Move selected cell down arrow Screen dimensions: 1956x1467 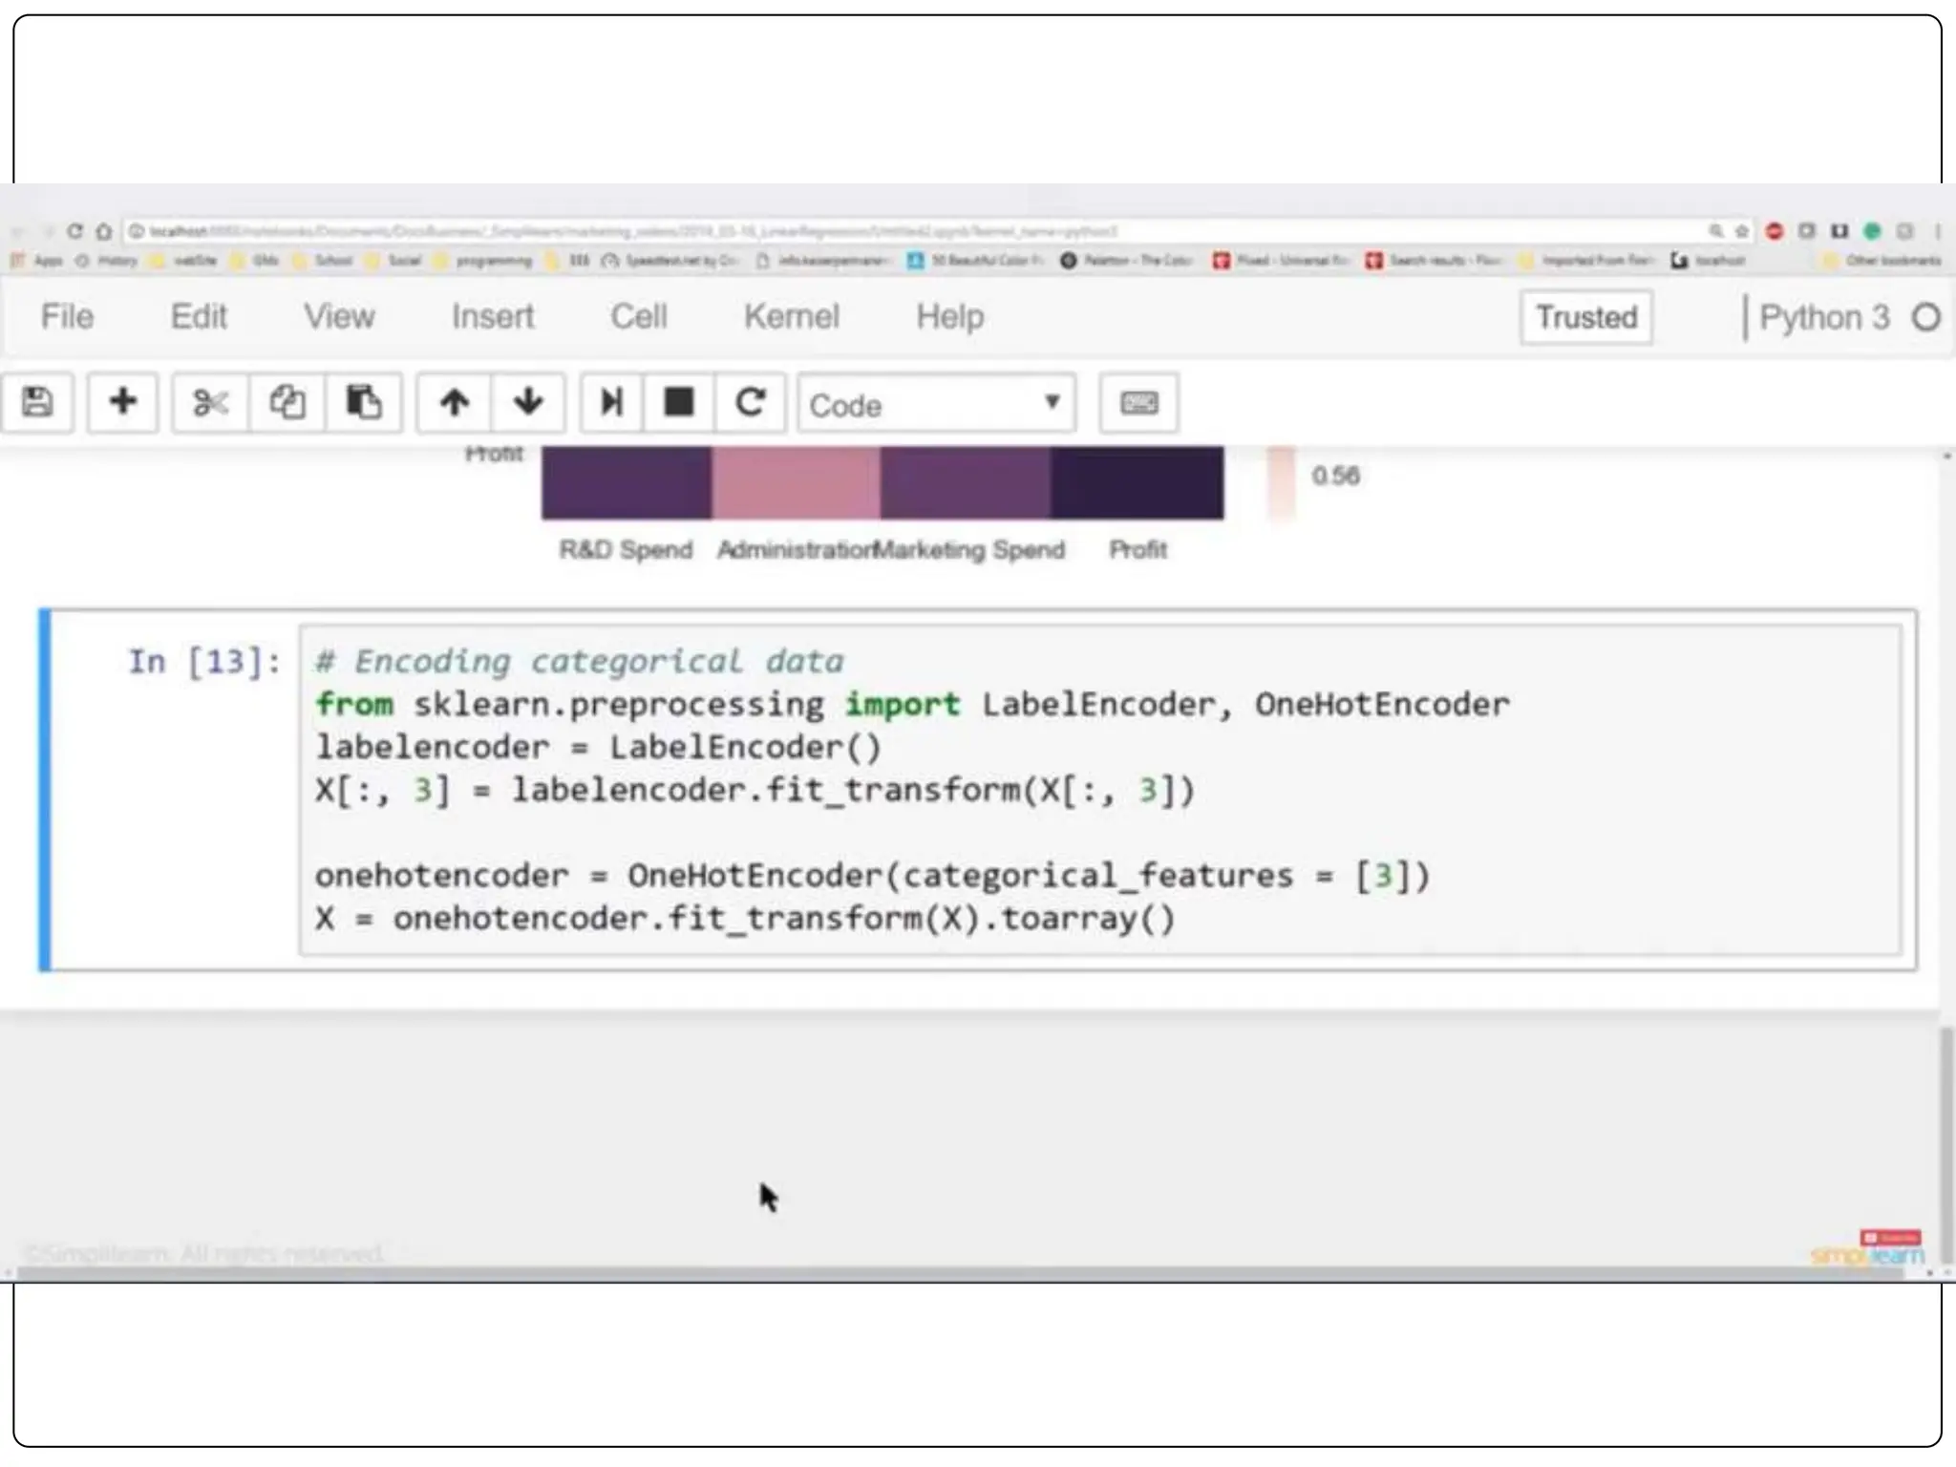(528, 402)
